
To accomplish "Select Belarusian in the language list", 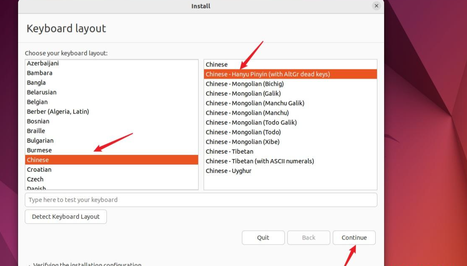I will [x=111, y=92].
